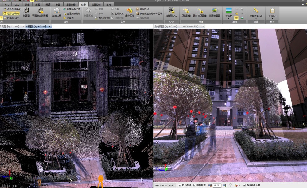
Task: Click the 提取地面 extract ground button
Action: (x=142, y=18)
